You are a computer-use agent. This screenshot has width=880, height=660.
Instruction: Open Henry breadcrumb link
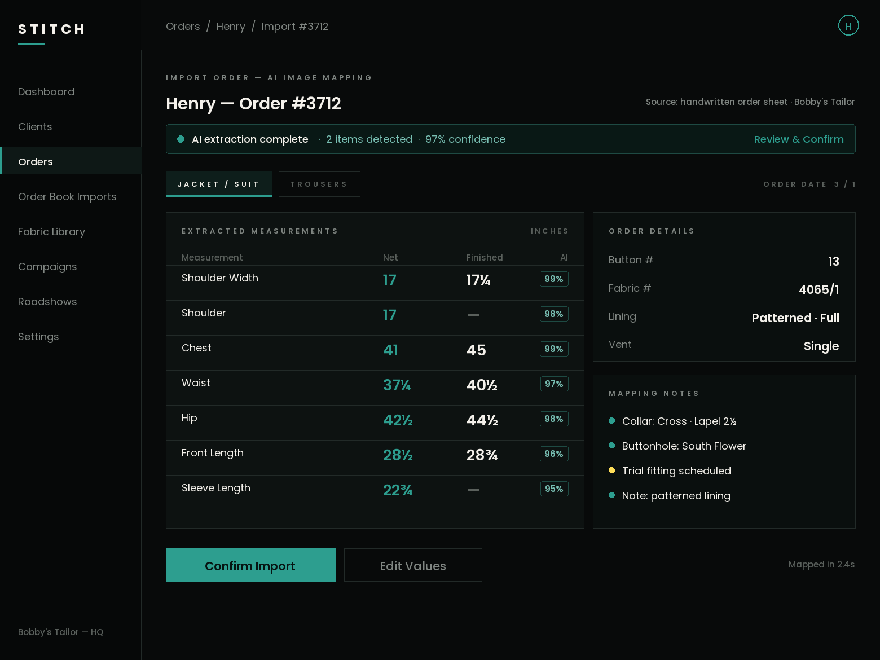tap(231, 27)
